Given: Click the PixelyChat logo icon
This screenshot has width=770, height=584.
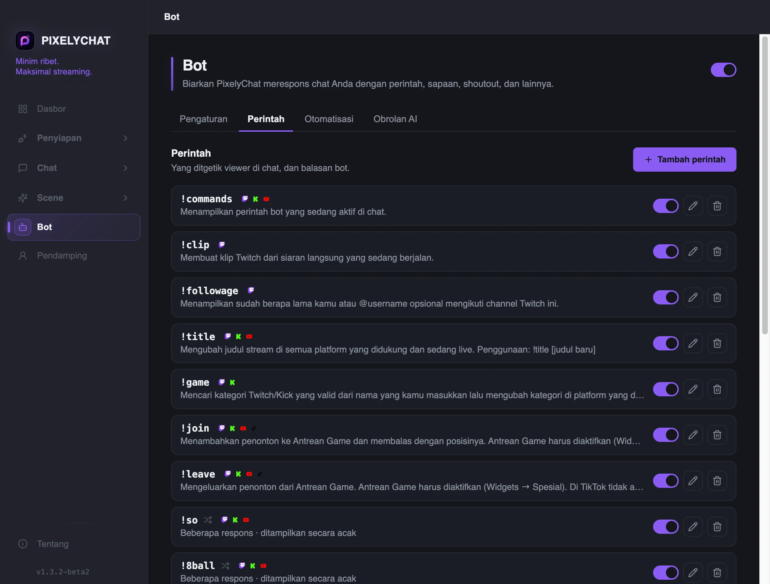Looking at the screenshot, I should tap(25, 41).
